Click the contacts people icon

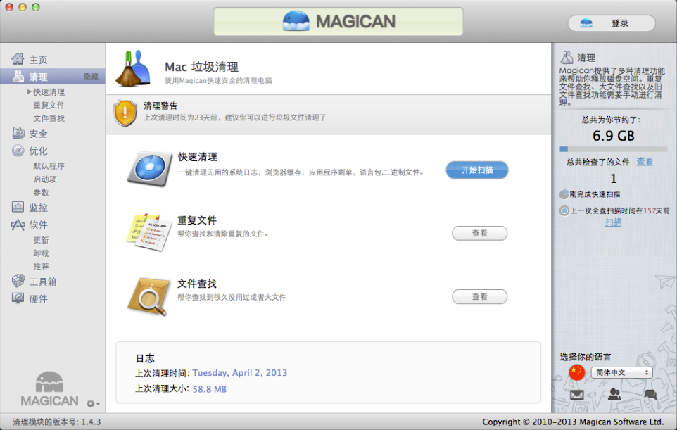(x=614, y=393)
